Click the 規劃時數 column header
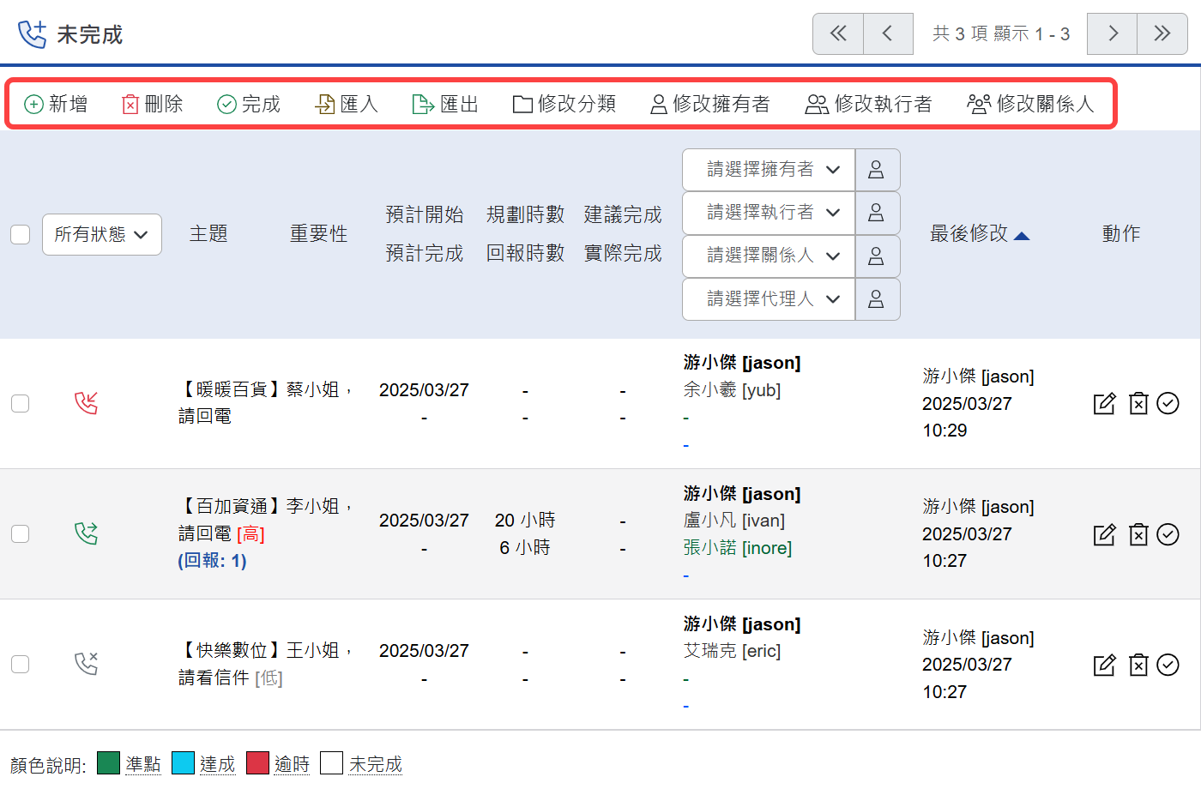Screen dimensions: 1201x789 526,214
